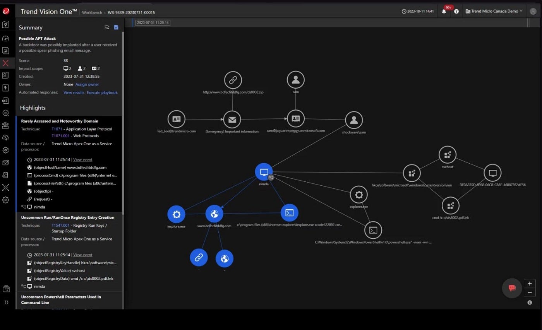Click the 2023-07-31 11:25:14 timeline marker

coord(153,23)
